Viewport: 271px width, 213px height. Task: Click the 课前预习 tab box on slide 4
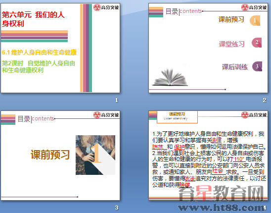177,117
